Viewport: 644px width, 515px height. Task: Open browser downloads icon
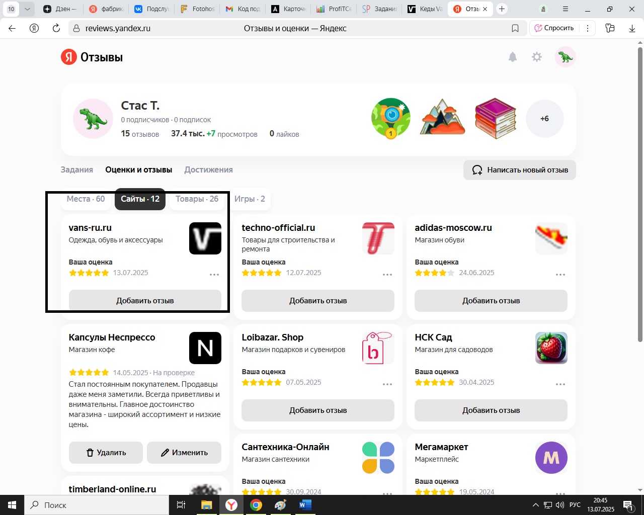coord(632,28)
